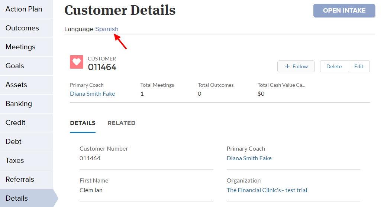The width and height of the screenshot is (384, 207).
Task: Switch to the RELATED tab
Action: click(x=122, y=123)
